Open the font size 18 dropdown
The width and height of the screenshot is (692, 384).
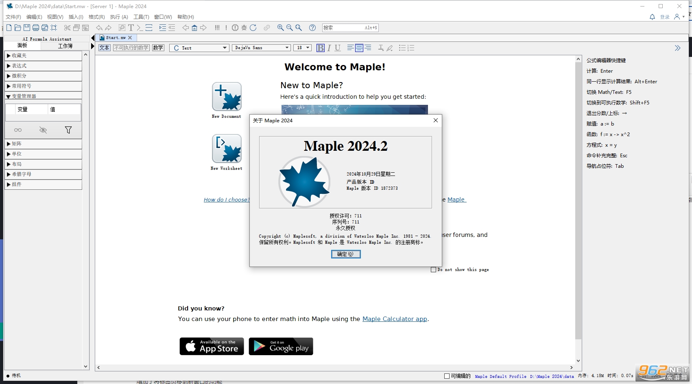tap(302, 48)
